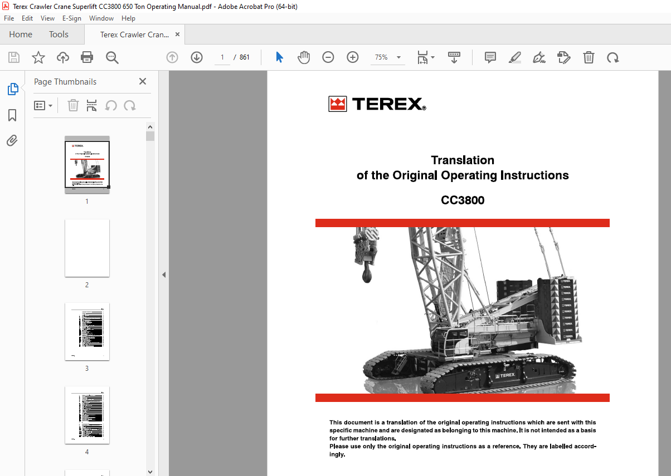
Task: Switch to the Home tab
Action: click(x=21, y=35)
